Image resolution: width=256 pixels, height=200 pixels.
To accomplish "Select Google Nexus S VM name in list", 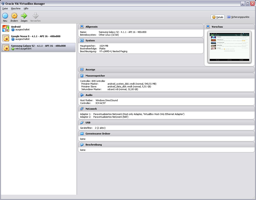I will (x=36, y=36).
